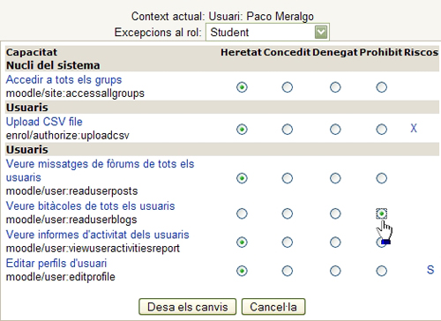Screen dimensions: 441x321
Task: Click the moodle/site:accessallgroups text
Action: [75, 93]
